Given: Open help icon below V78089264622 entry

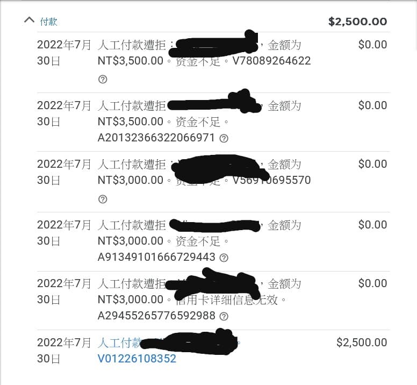Looking at the screenshot, I should click(103, 79).
